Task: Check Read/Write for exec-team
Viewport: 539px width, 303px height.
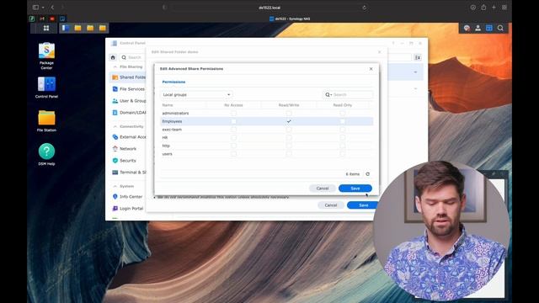Action: [x=289, y=130]
